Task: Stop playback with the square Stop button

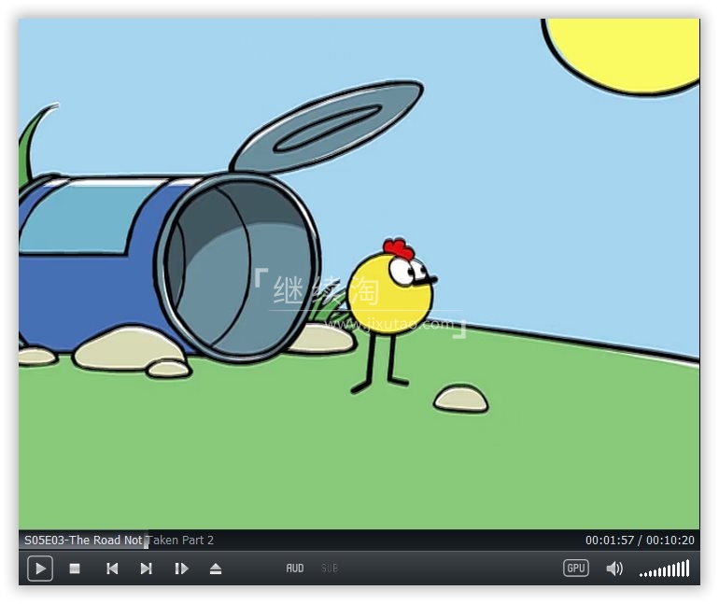Action: pyautogui.click(x=75, y=569)
